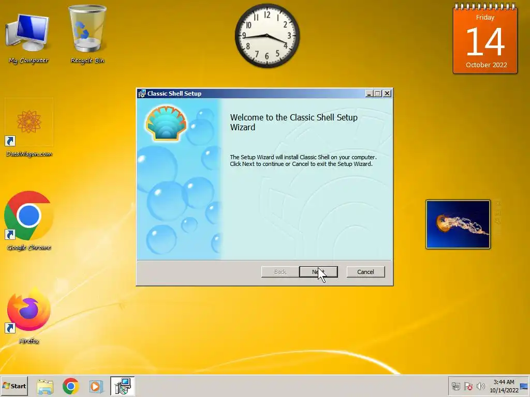The image size is (530, 397).
Task: Open the Start menu
Action: [x=14, y=386]
